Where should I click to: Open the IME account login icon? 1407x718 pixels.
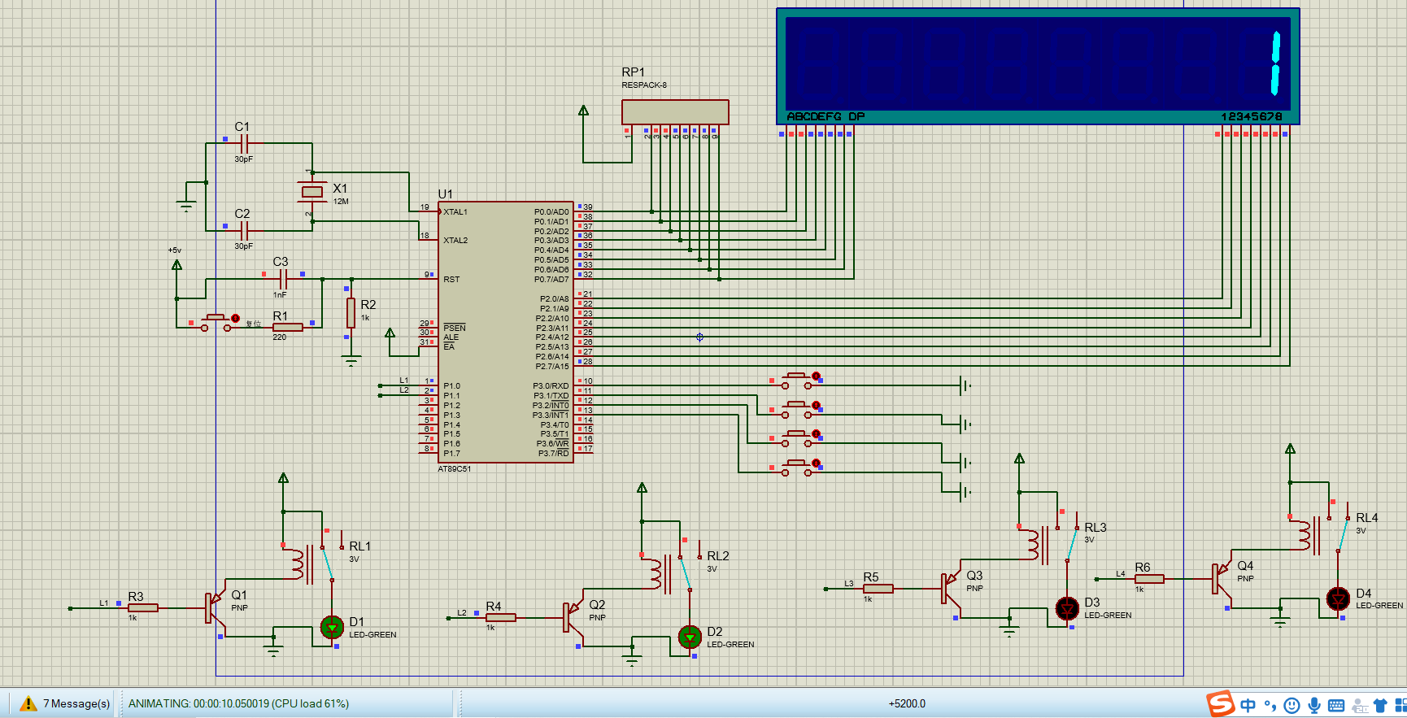[x=1358, y=705]
